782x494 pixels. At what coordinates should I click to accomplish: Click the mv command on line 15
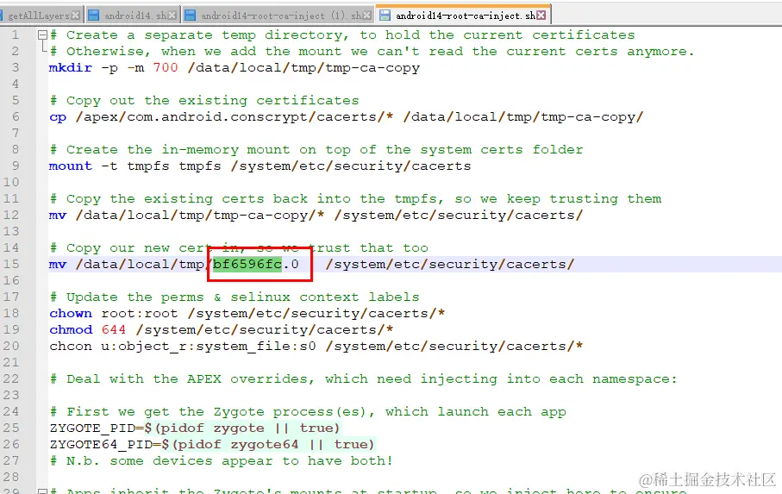pyautogui.click(x=58, y=264)
